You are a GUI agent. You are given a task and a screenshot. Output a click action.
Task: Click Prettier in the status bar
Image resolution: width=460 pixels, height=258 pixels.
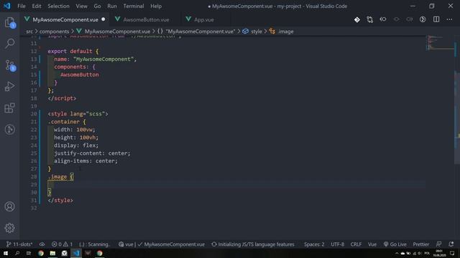(421, 244)
